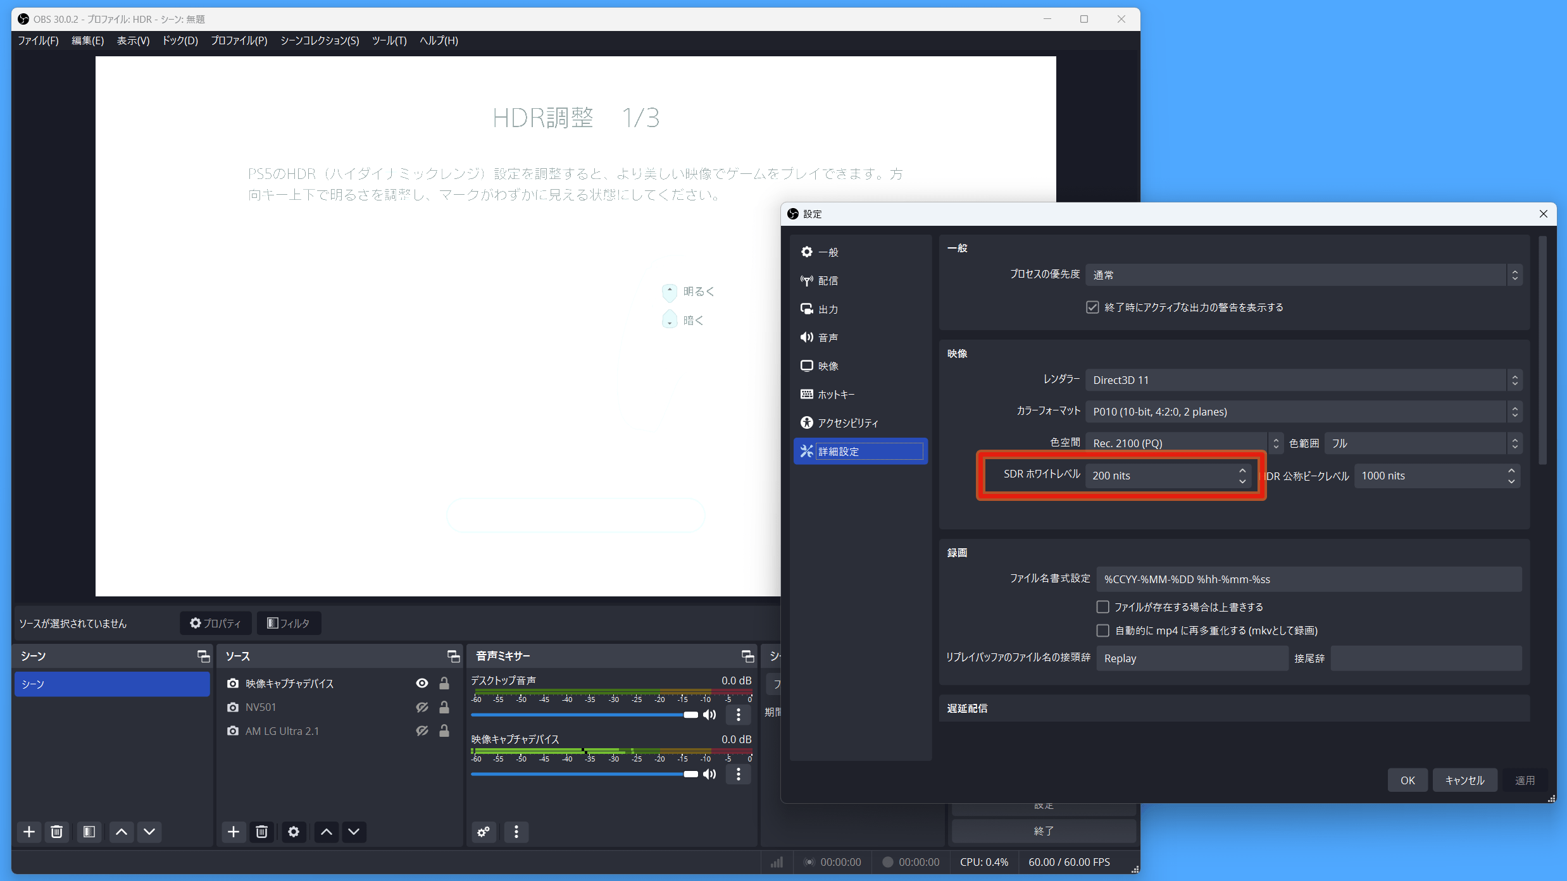Mute デスクトップ音声 speaker icon
This screenshot has height=881, width=1567.
pyautogui.click(x=709, y=715)
